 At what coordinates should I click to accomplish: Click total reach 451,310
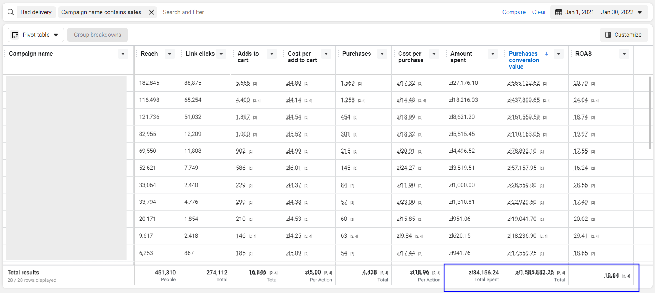pos(165,273)
